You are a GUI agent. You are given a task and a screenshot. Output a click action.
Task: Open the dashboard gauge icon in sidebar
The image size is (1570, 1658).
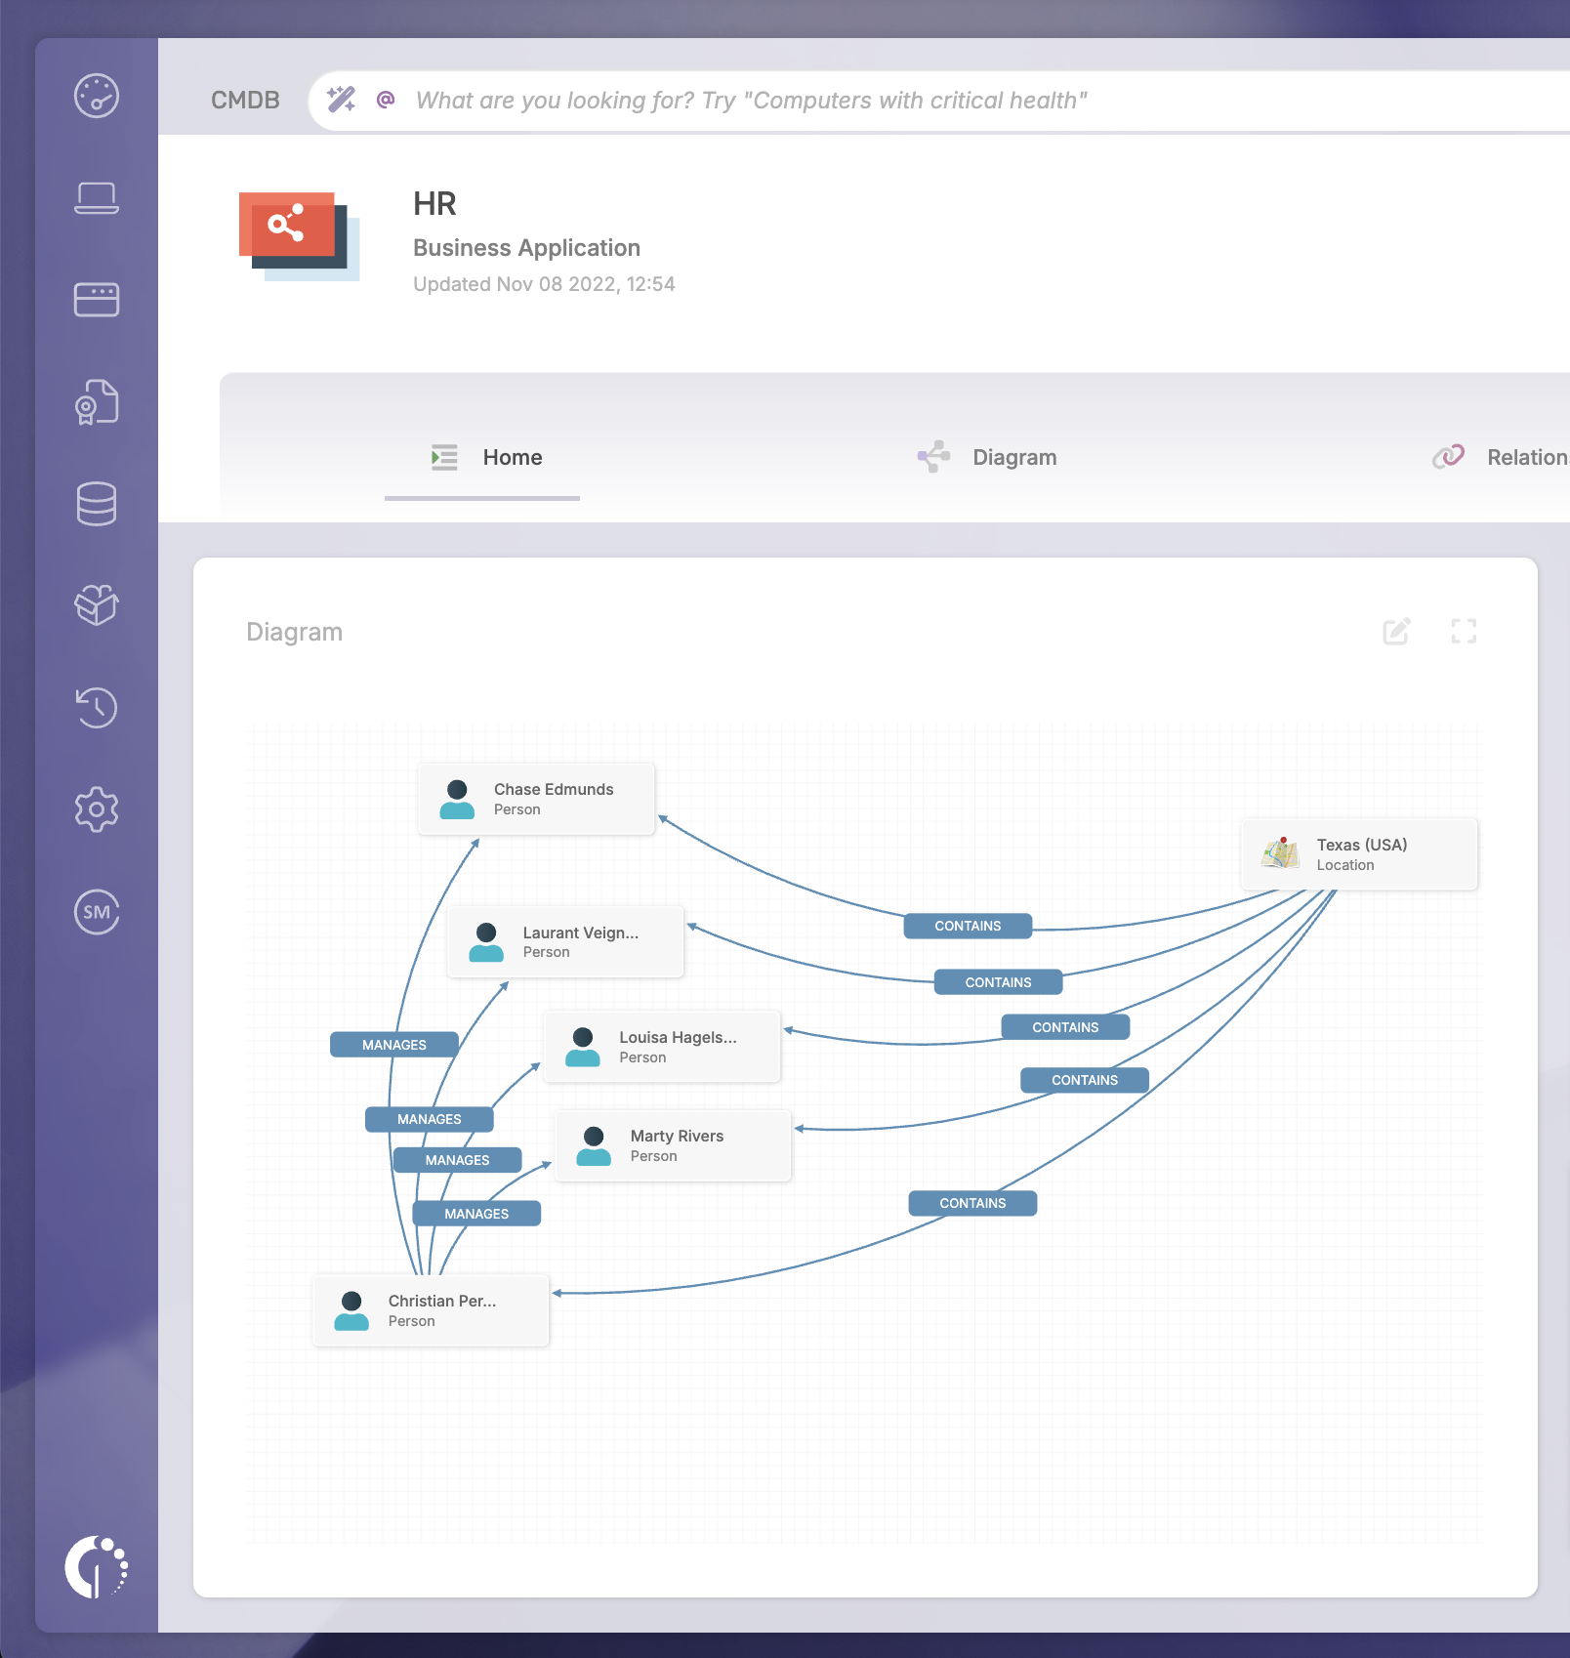tap(97, 96)
